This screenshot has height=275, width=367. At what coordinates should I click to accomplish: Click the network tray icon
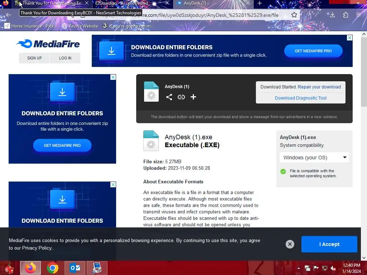click(x=325, y=268)
